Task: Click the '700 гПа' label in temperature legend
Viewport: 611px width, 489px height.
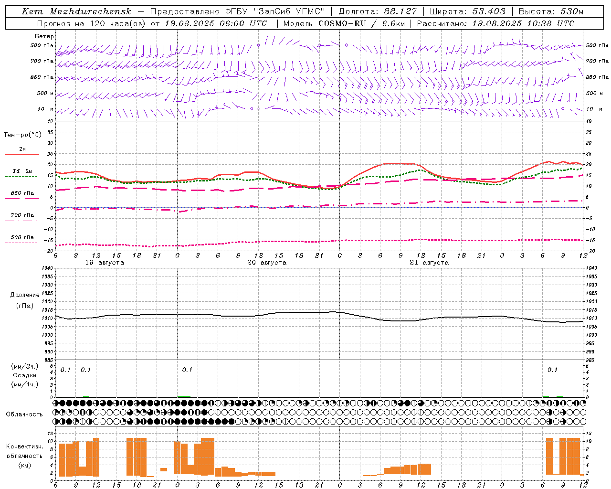Action: pyautogui.click(x=22, y=215)
